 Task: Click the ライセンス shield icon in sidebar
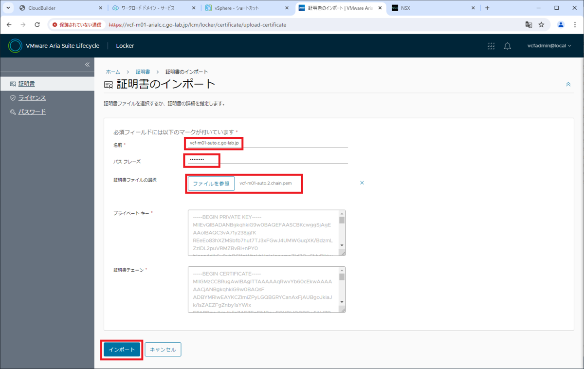(13, 98)
